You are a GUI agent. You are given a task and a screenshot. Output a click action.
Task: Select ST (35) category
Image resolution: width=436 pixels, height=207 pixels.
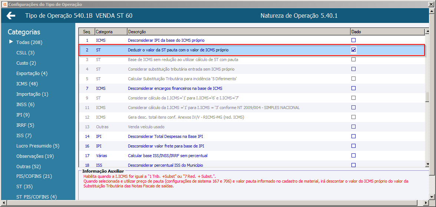pos(24,187)
